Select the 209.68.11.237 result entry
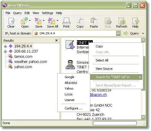Screen dimensions: 151x131 coord(26,51)
